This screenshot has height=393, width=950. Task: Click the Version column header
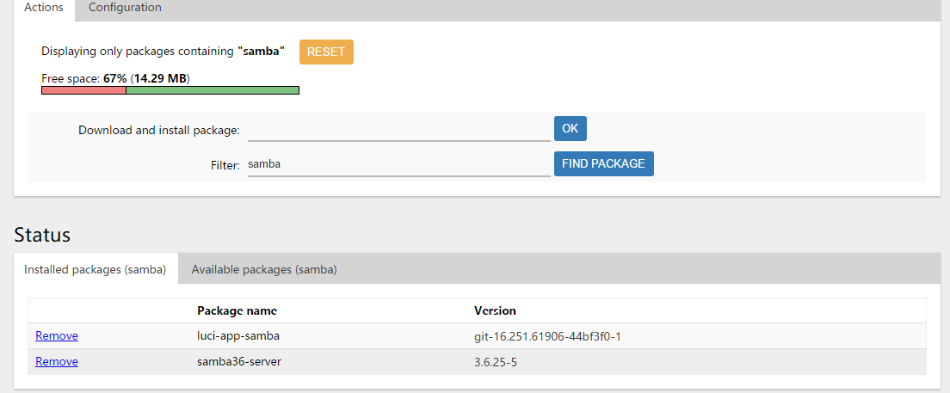pyautogui.click(x=495, y=310)
